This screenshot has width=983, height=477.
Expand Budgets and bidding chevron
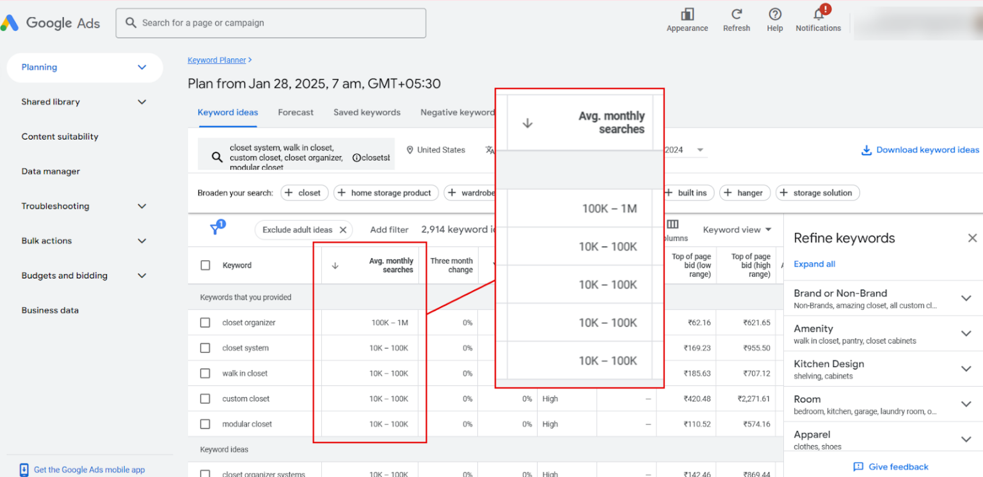click(142, 275)
